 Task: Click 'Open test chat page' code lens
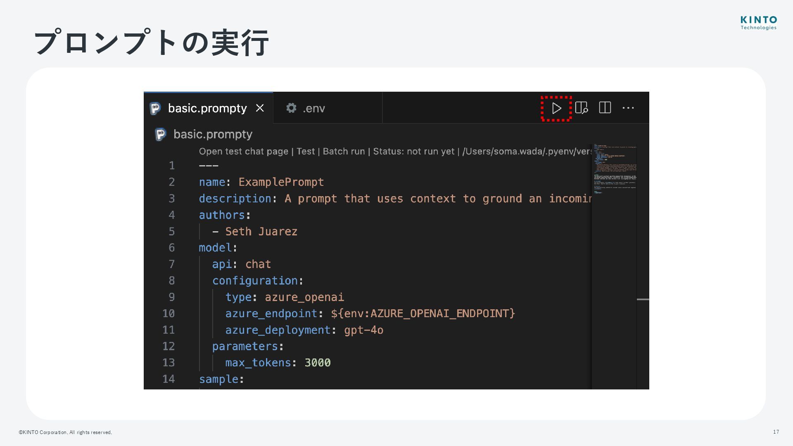click(243, 152)
